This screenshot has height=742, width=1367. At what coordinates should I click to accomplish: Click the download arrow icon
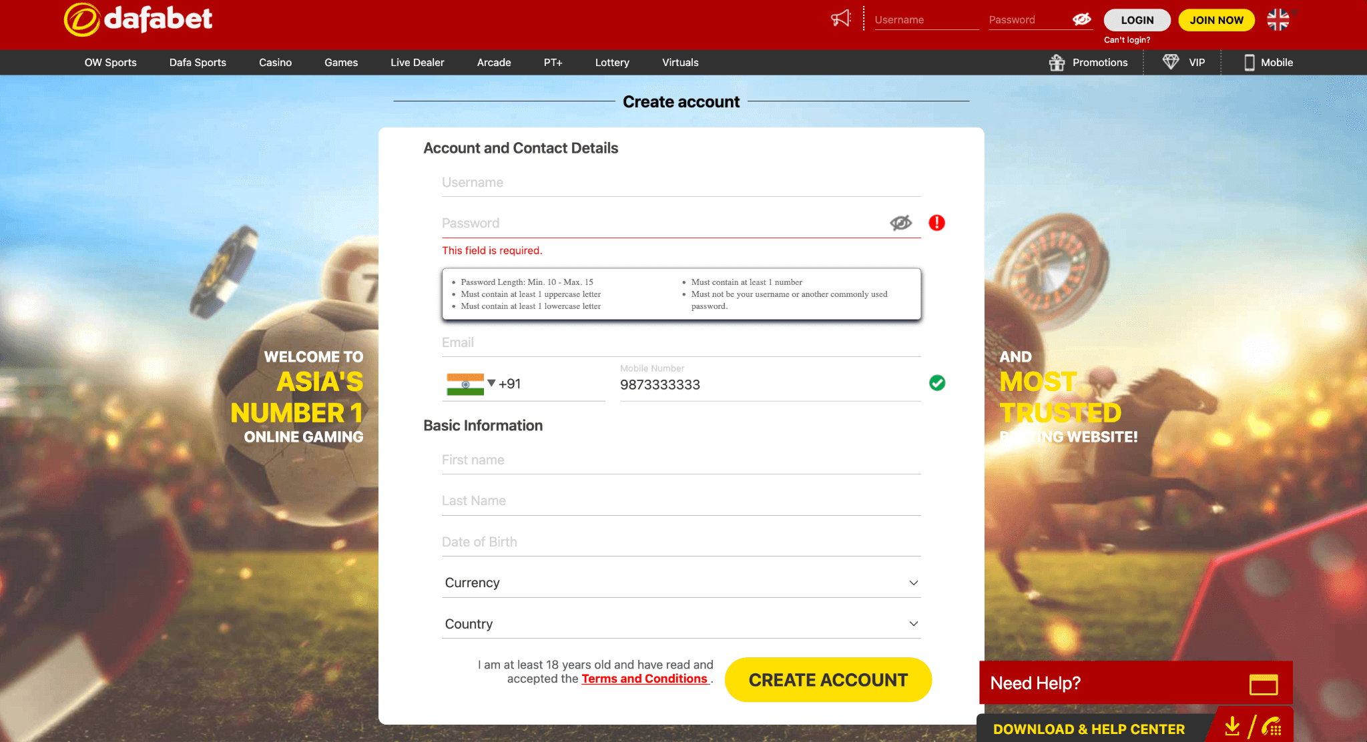click(1233, 727)
